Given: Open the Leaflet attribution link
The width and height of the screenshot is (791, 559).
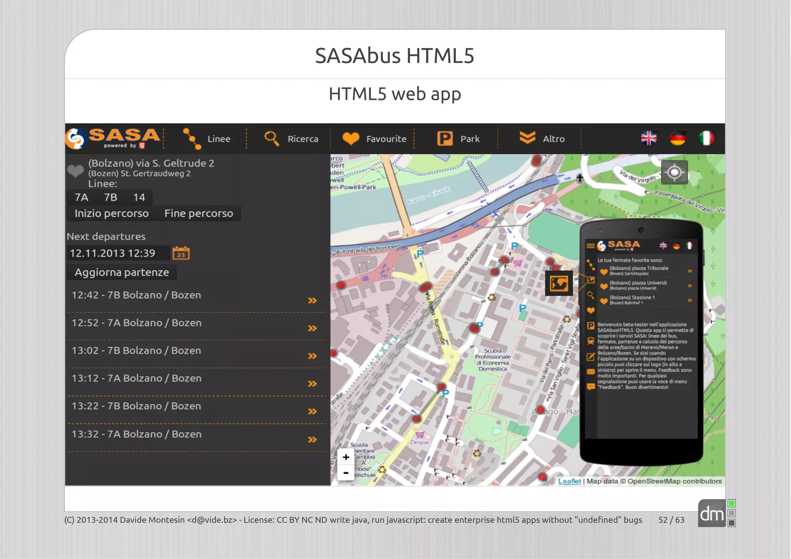Looking at the screenshot, I should click(569, 481).
